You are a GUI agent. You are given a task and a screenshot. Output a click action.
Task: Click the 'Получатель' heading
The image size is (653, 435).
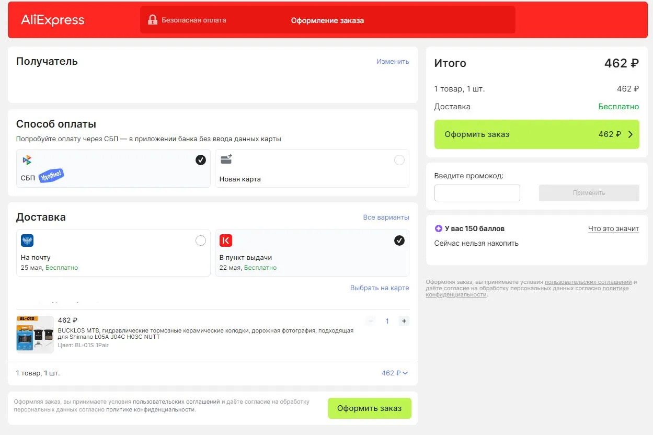pyautogui.click(x=47, y=61)
